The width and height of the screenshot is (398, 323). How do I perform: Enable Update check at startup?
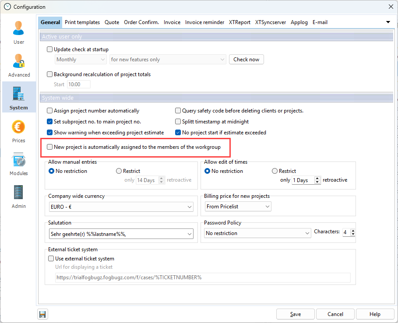[x=50, y=49]
